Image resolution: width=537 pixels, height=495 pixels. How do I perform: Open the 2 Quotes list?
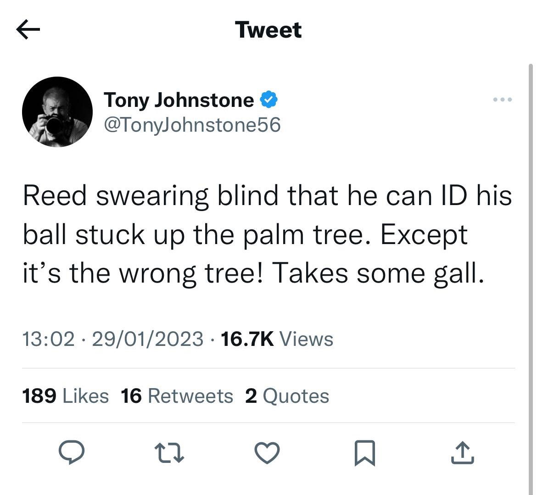(287, 396)
